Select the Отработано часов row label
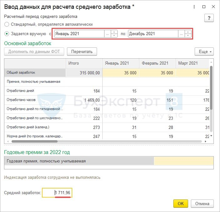Screen dimensions: 220x212 click(35, 100)
